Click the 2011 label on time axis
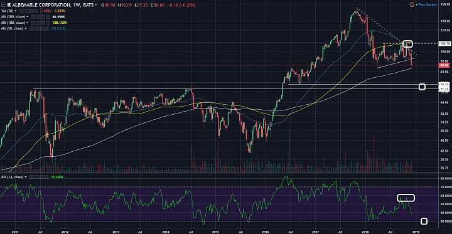Image resolution: width=452 pixels, height=234 pixels. click(15, 231)
